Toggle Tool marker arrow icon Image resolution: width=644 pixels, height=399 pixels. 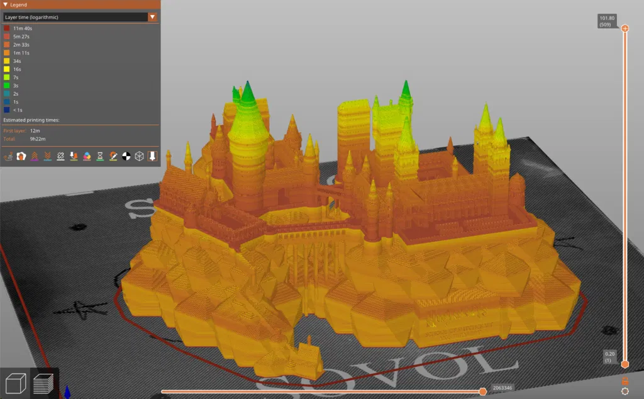pos(152,156)
